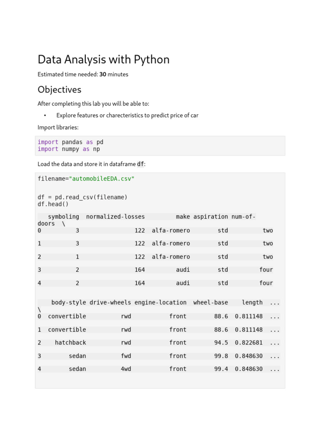
Task: Click the first 'audi' make cell
Action: click(x=183, y=270)
